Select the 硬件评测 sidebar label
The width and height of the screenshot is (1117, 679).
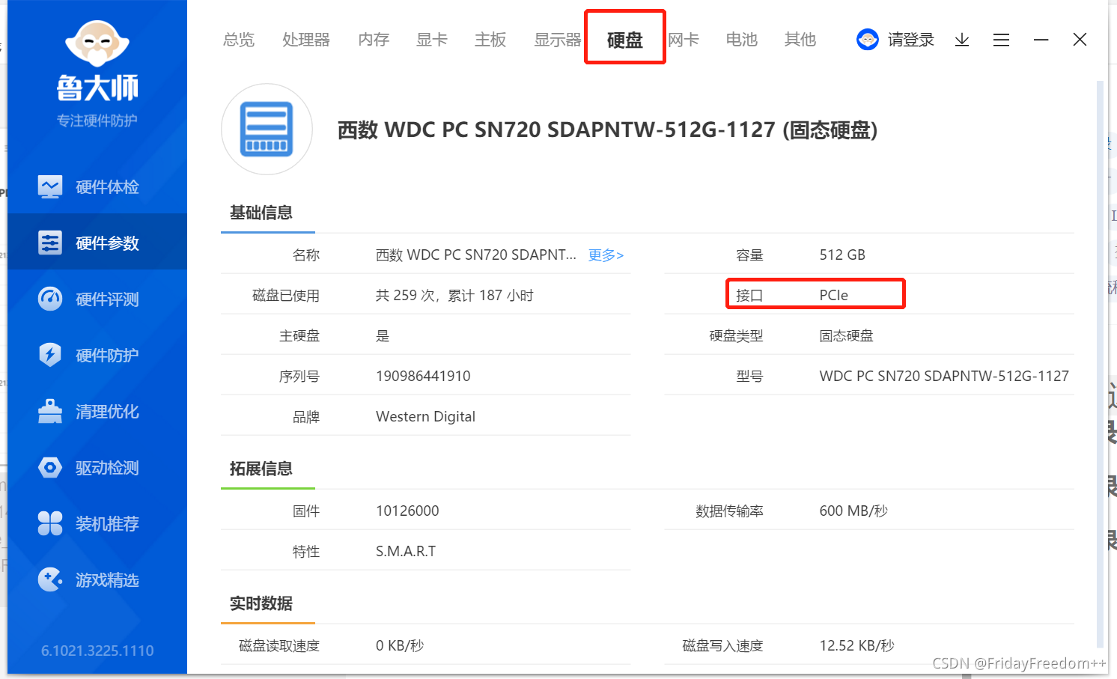(x=107, y=299)
